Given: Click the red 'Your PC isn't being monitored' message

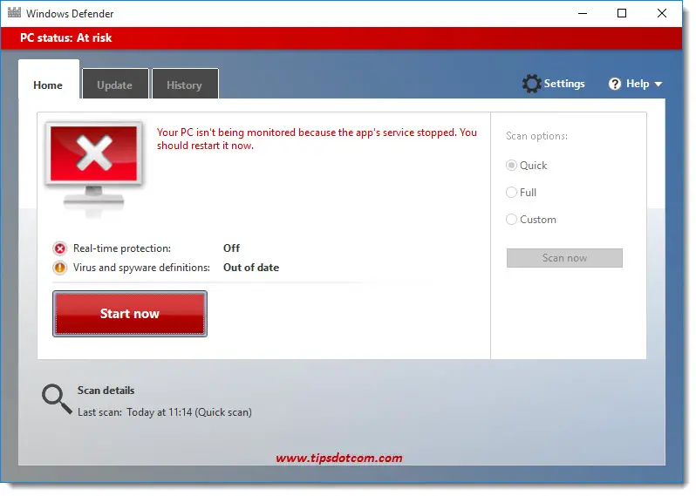Looking at the screenshot, I should click(317, 139).
